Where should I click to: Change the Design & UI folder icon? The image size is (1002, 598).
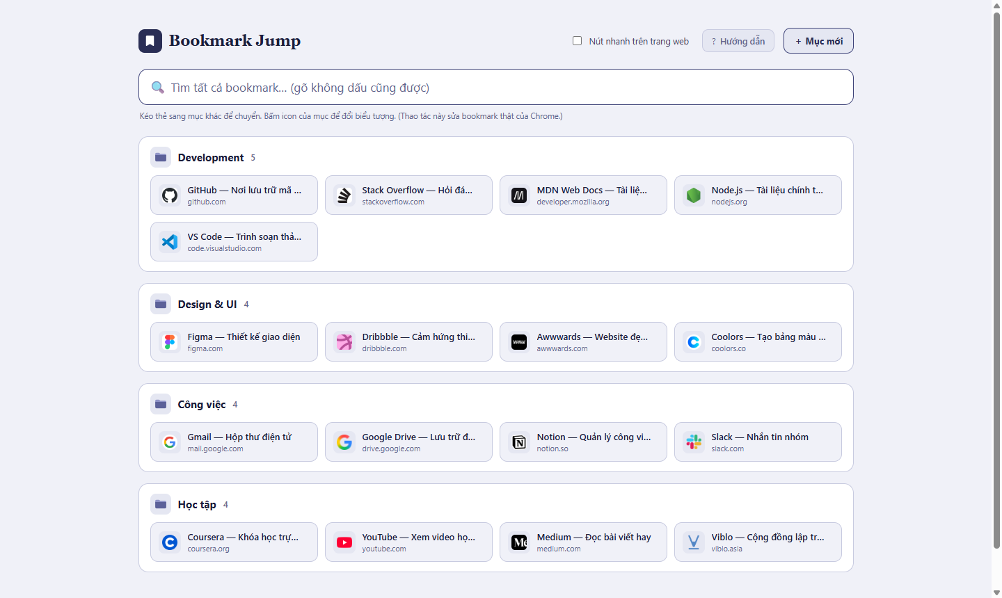161,304
